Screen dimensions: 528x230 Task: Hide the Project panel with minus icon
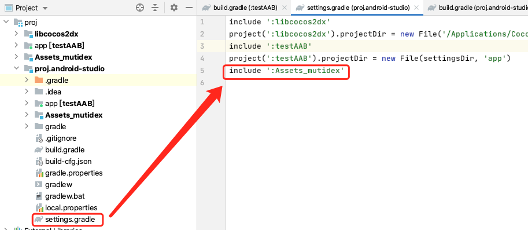coord(189,8)
